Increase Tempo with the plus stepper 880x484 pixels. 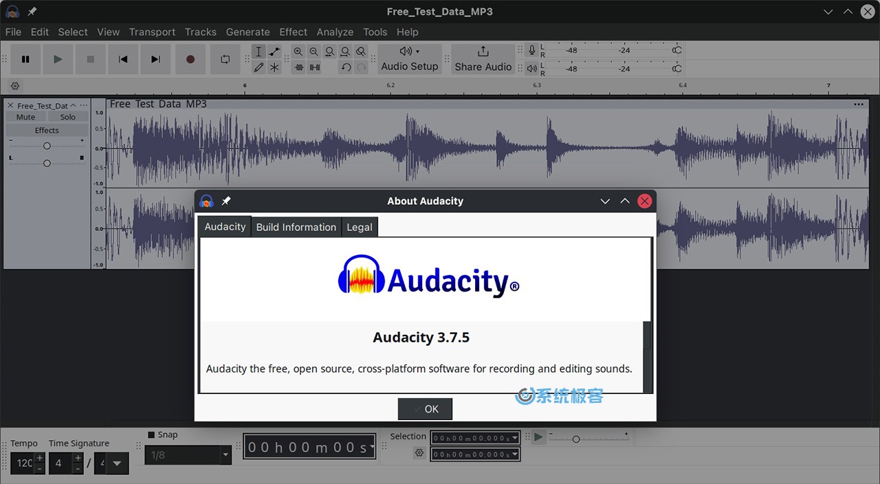pos(39,458)
